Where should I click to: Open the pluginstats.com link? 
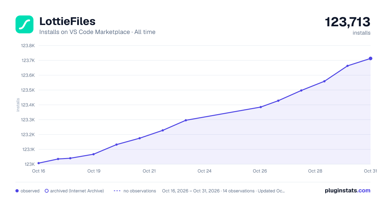point(347,190)
